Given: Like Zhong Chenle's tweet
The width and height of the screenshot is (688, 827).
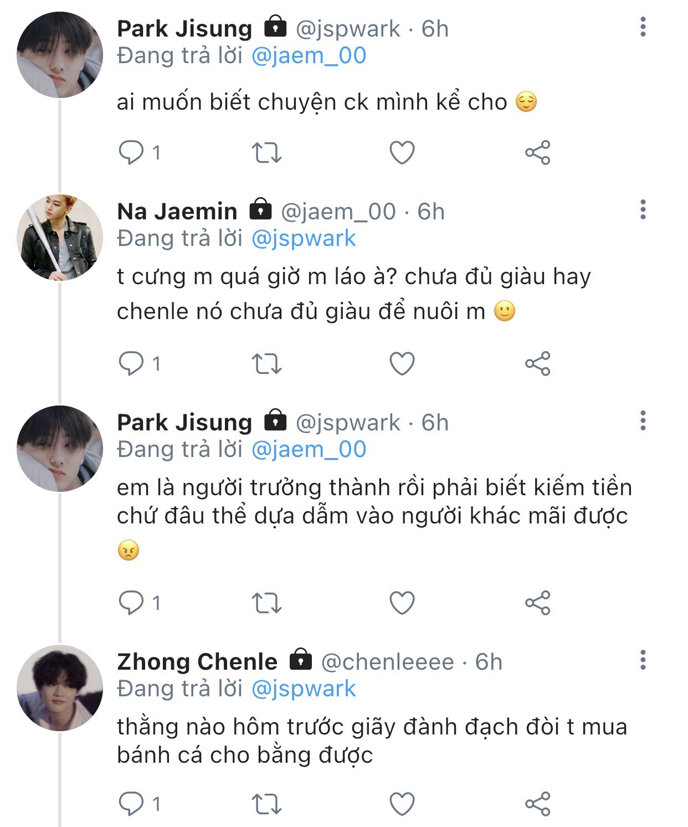Looking at the screenshot, I should 402,803.
